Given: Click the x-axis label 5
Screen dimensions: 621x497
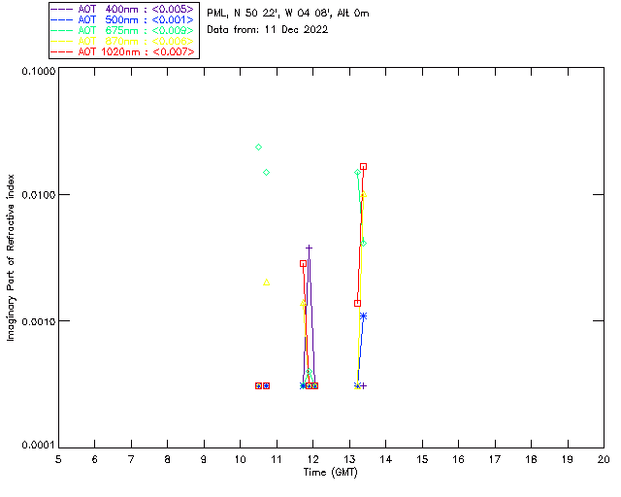Looking at the screenshot, I should (58, 459).
